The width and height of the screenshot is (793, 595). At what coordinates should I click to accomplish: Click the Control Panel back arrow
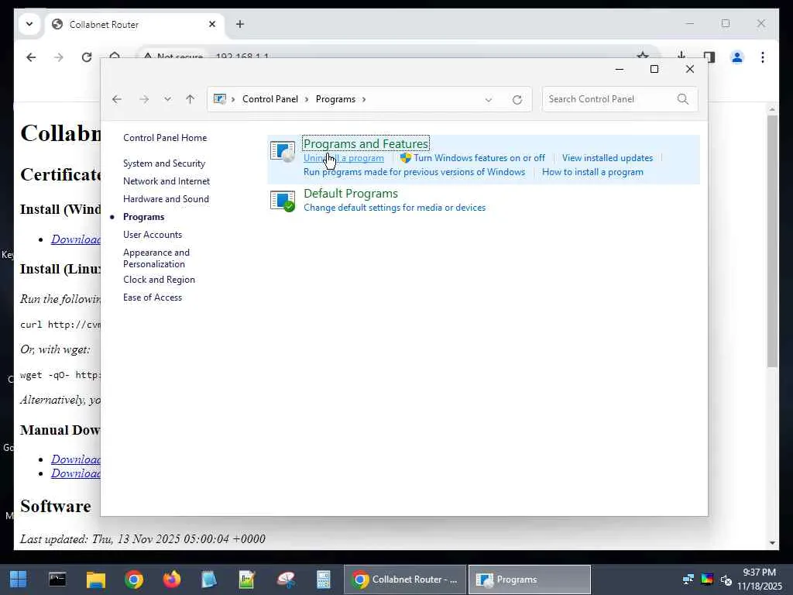(x=117, y=99)
